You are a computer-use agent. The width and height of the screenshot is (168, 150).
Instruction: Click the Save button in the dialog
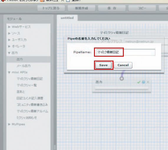coord(103,65)
